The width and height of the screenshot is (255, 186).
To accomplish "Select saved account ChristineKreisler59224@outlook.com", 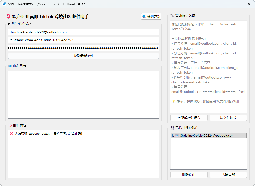I will tap(208, 135).
